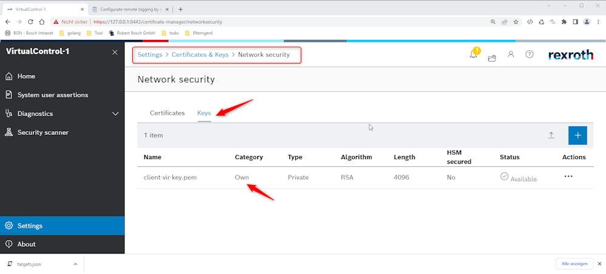Click the Private type value

[298, 177]
